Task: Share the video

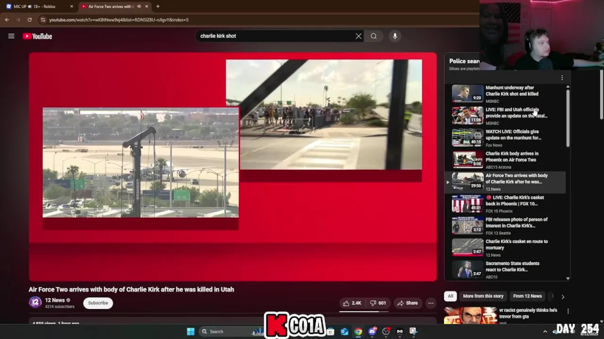Action: coord(407,303)
